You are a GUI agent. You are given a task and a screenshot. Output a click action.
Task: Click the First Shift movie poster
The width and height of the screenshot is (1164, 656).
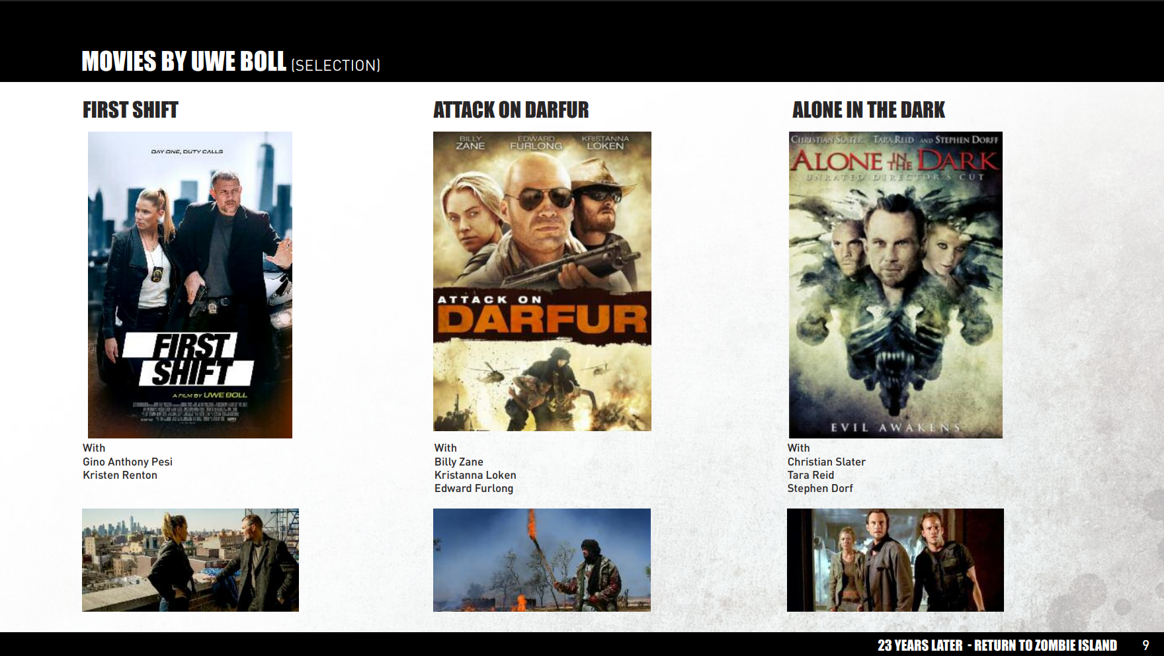[190, 284]
